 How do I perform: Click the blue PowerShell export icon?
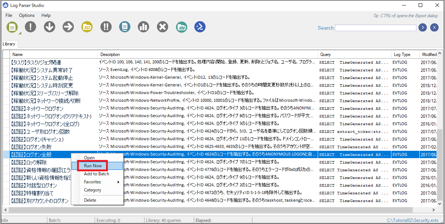point(200,27)
